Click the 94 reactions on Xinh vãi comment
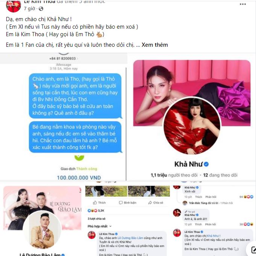This screenshot has height=256, width=256. point(246,197)
